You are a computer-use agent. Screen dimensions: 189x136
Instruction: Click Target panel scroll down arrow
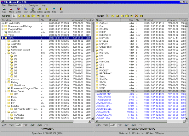(187, 118)
